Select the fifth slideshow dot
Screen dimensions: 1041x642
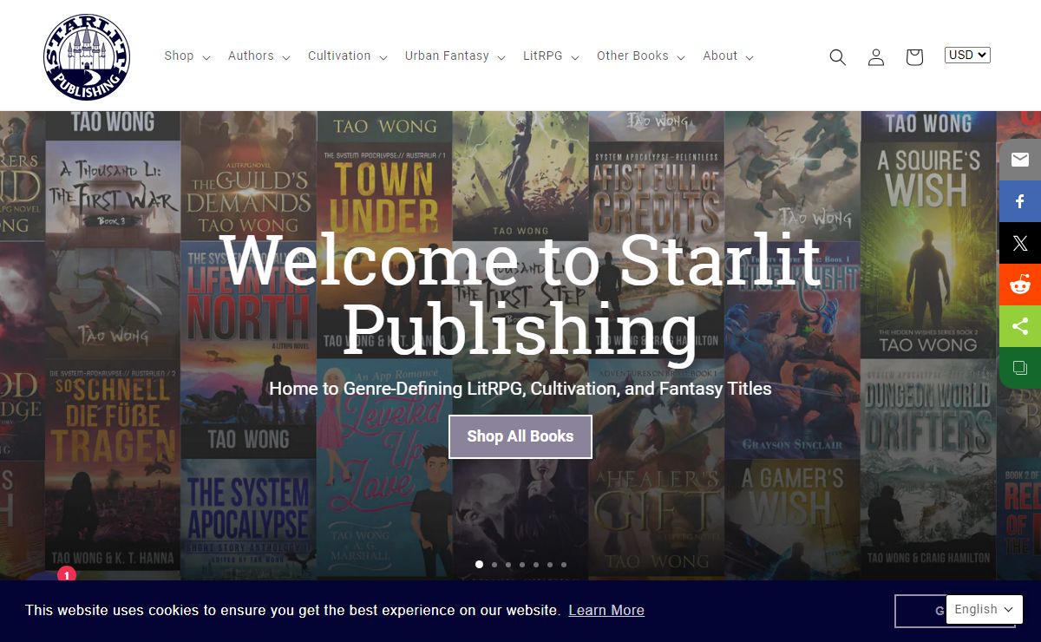pyautogui.click(x=535, y=564)
